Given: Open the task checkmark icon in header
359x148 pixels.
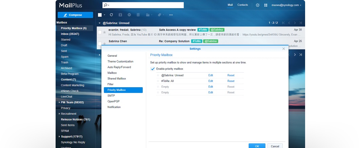Looking at the screenshot, I should coord(258,5).
